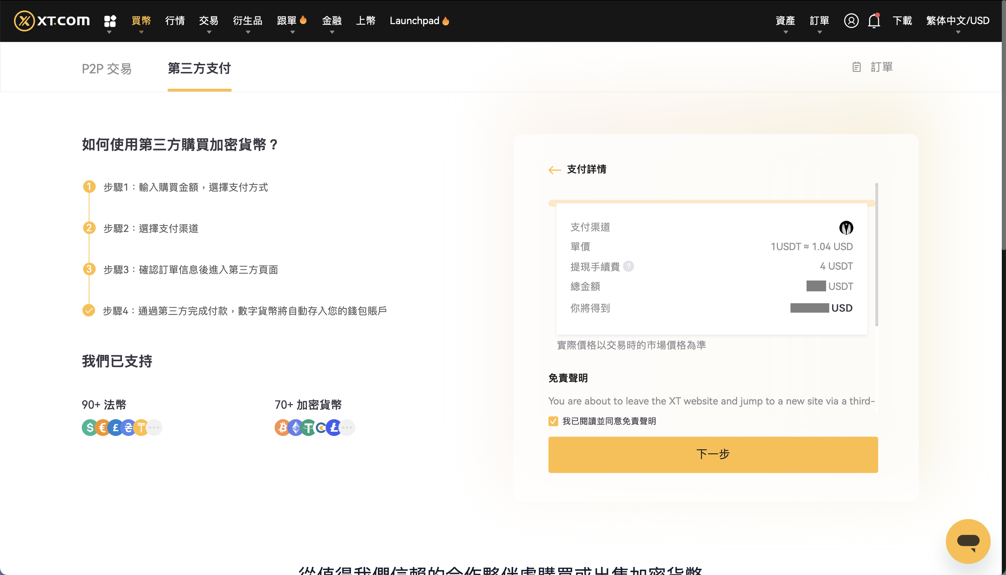The height and width of the screenshot is (575, 1006).
Task: Open the user account profile icon
Action: click(851, 21)
